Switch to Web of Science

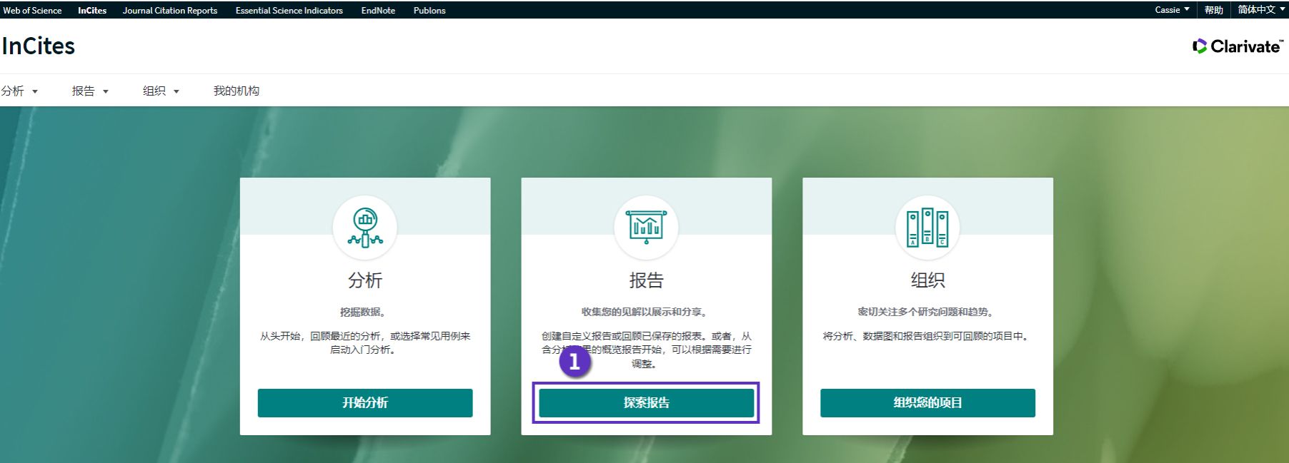pos(32,11)
